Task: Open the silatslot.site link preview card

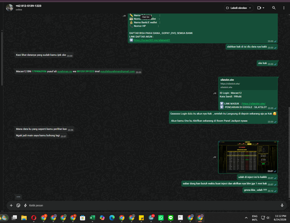Action: tap(248, 84)
